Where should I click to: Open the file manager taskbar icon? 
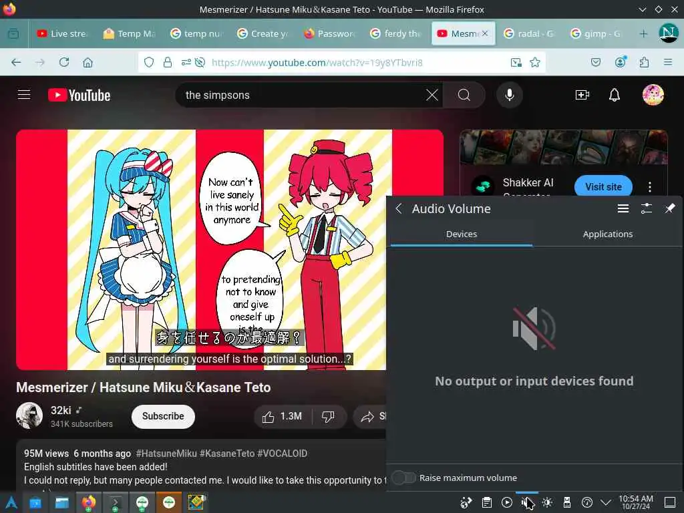[62, 502]
